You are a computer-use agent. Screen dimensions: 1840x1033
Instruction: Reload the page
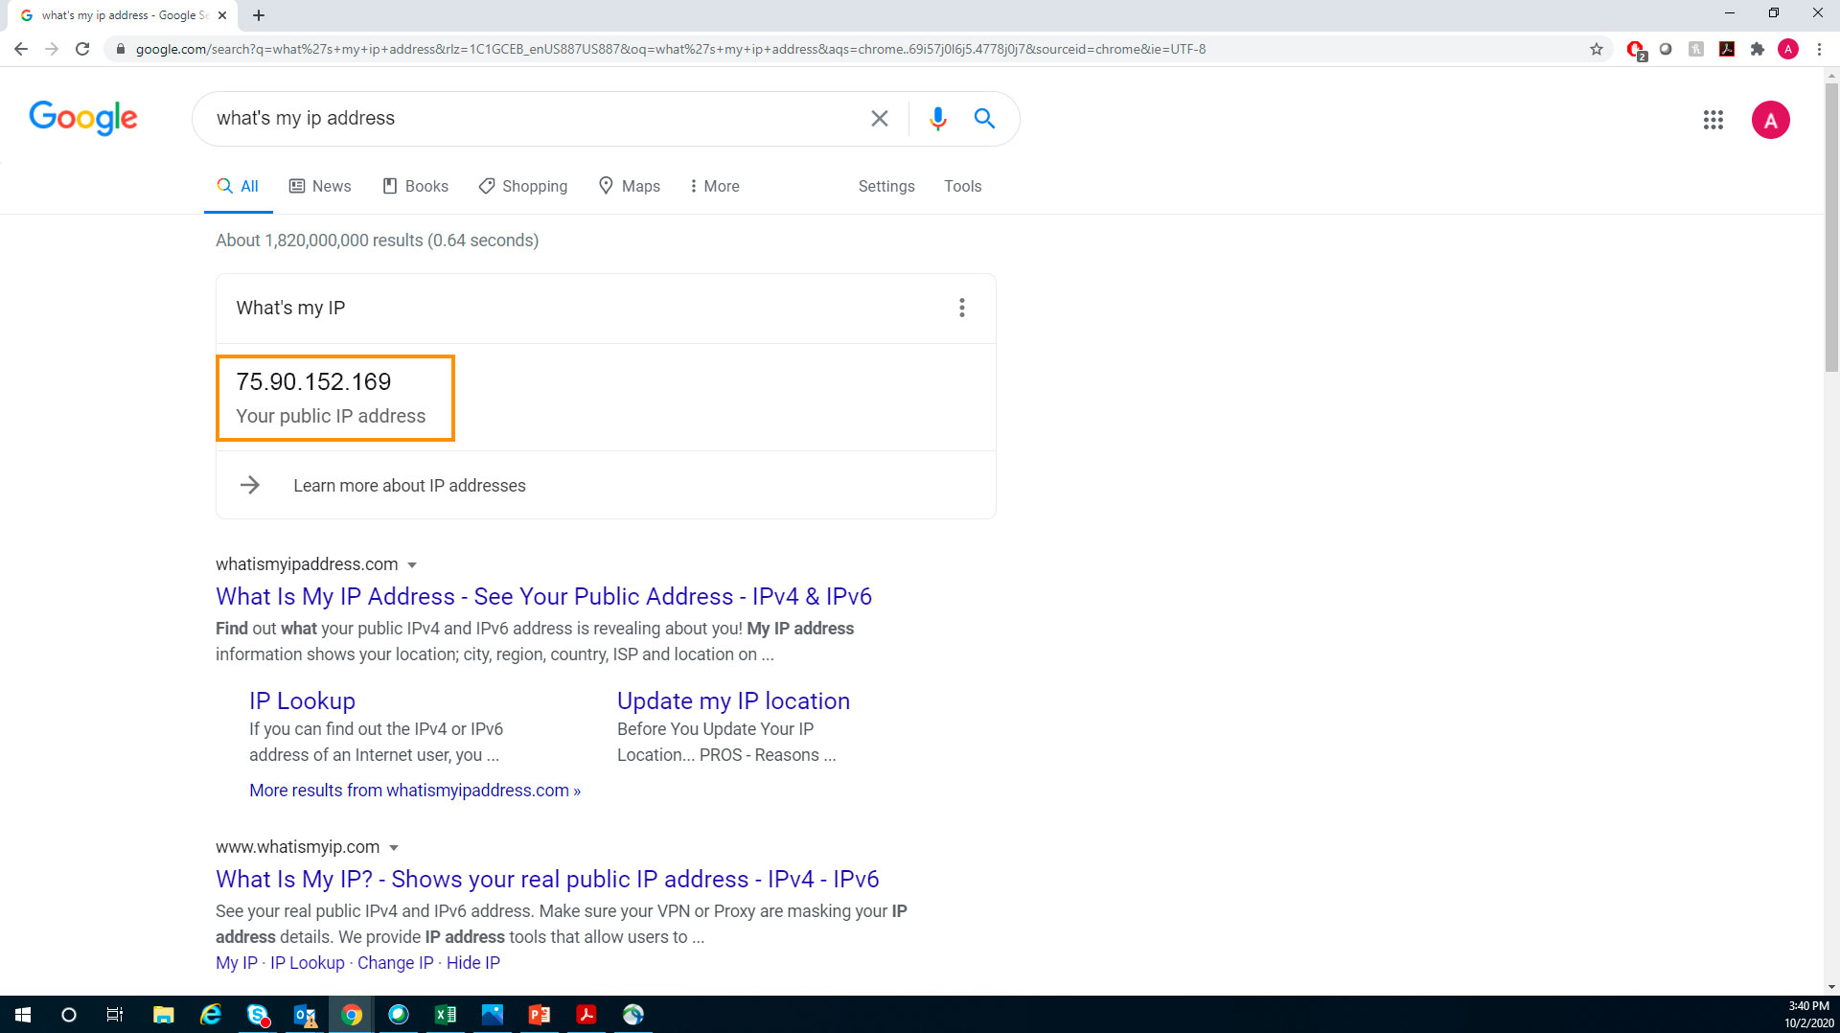[x=82, y=49]
